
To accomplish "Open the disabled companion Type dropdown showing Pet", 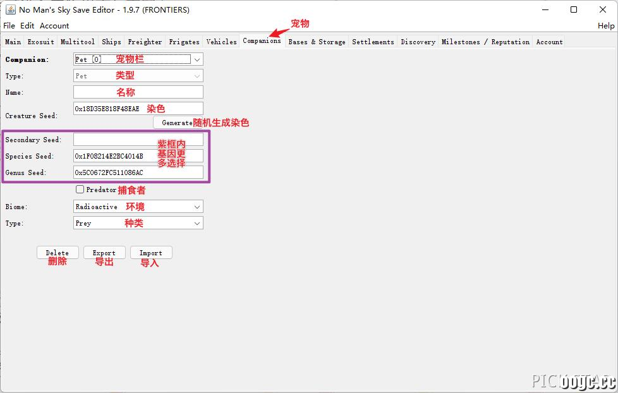I will 138,76.
